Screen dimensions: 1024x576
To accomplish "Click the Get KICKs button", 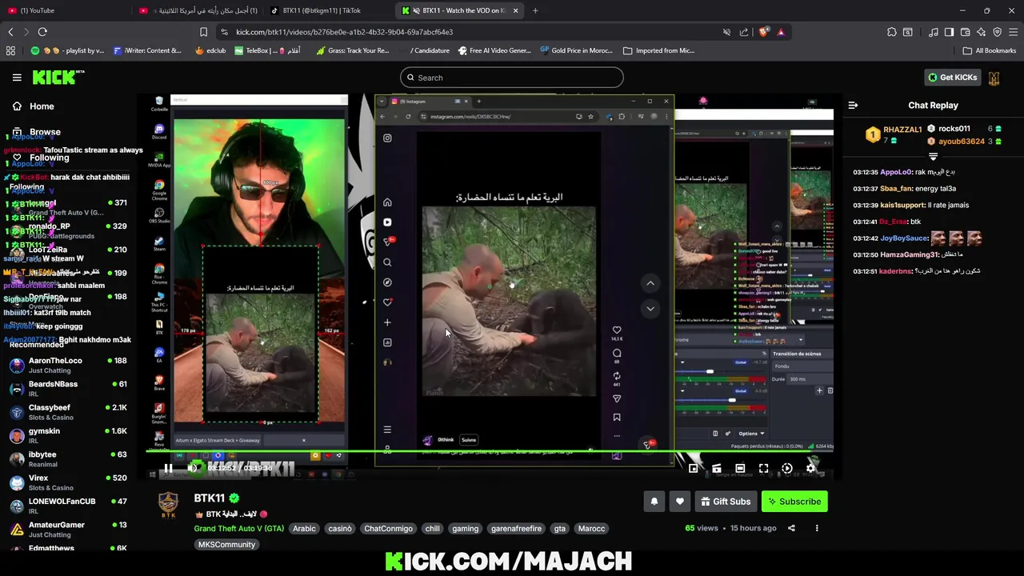I will click(x=952, y=78).
